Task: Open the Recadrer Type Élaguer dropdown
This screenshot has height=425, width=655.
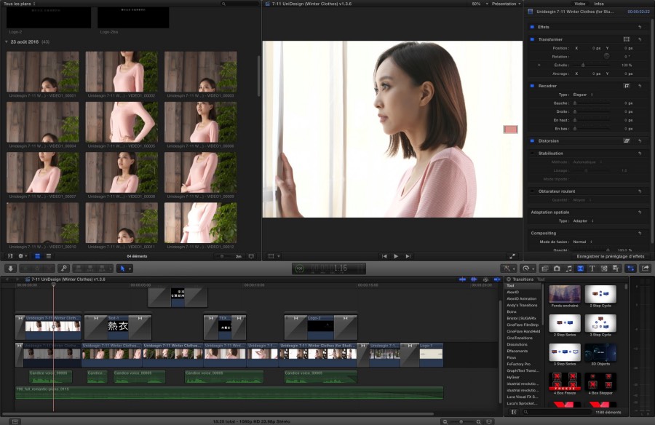Action: (583, 95)
